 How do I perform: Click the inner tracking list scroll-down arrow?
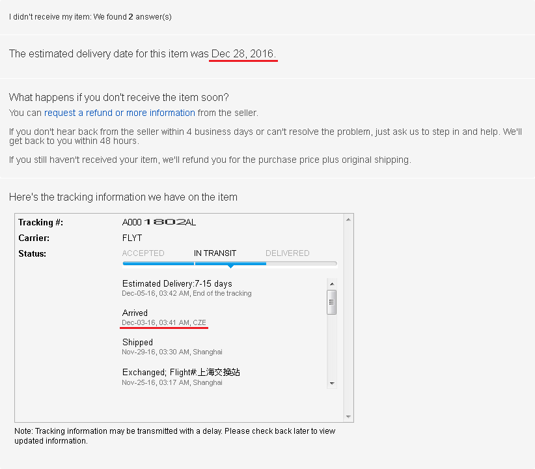(x=332, y=384)
